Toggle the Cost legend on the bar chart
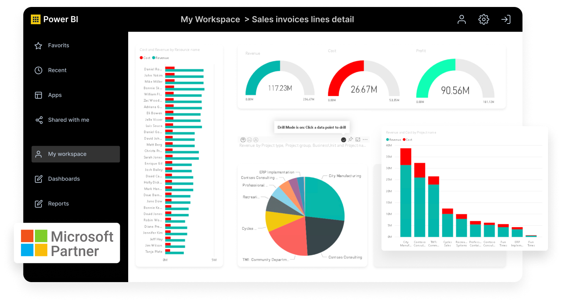The height and width of the screenshot is (303, 562). (143, 58)
